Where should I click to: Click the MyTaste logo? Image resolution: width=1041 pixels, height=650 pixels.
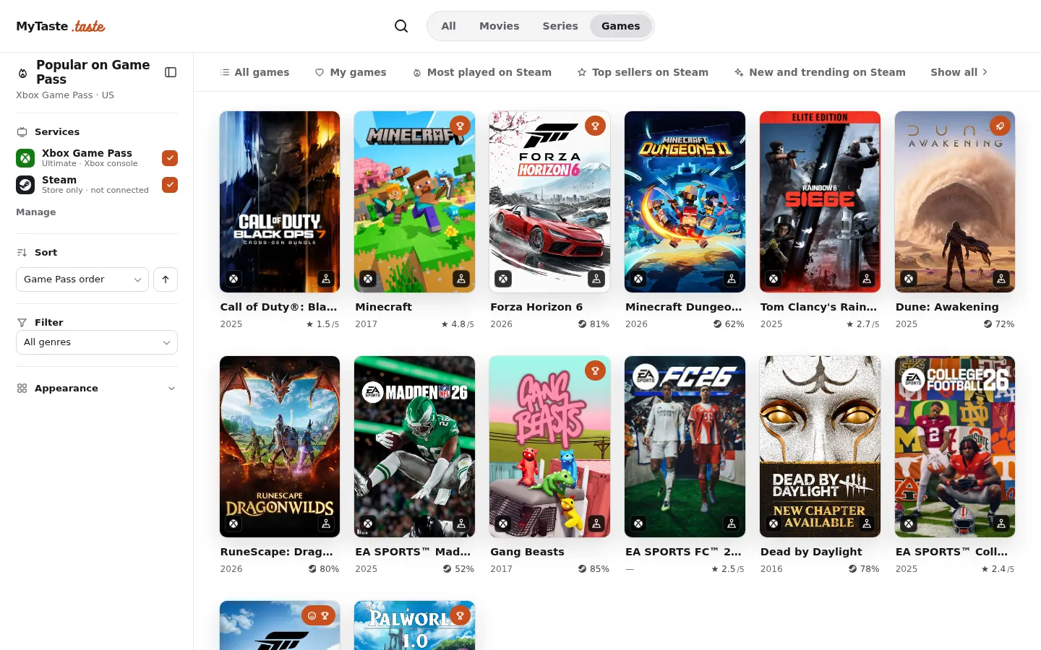coord(61,26)
